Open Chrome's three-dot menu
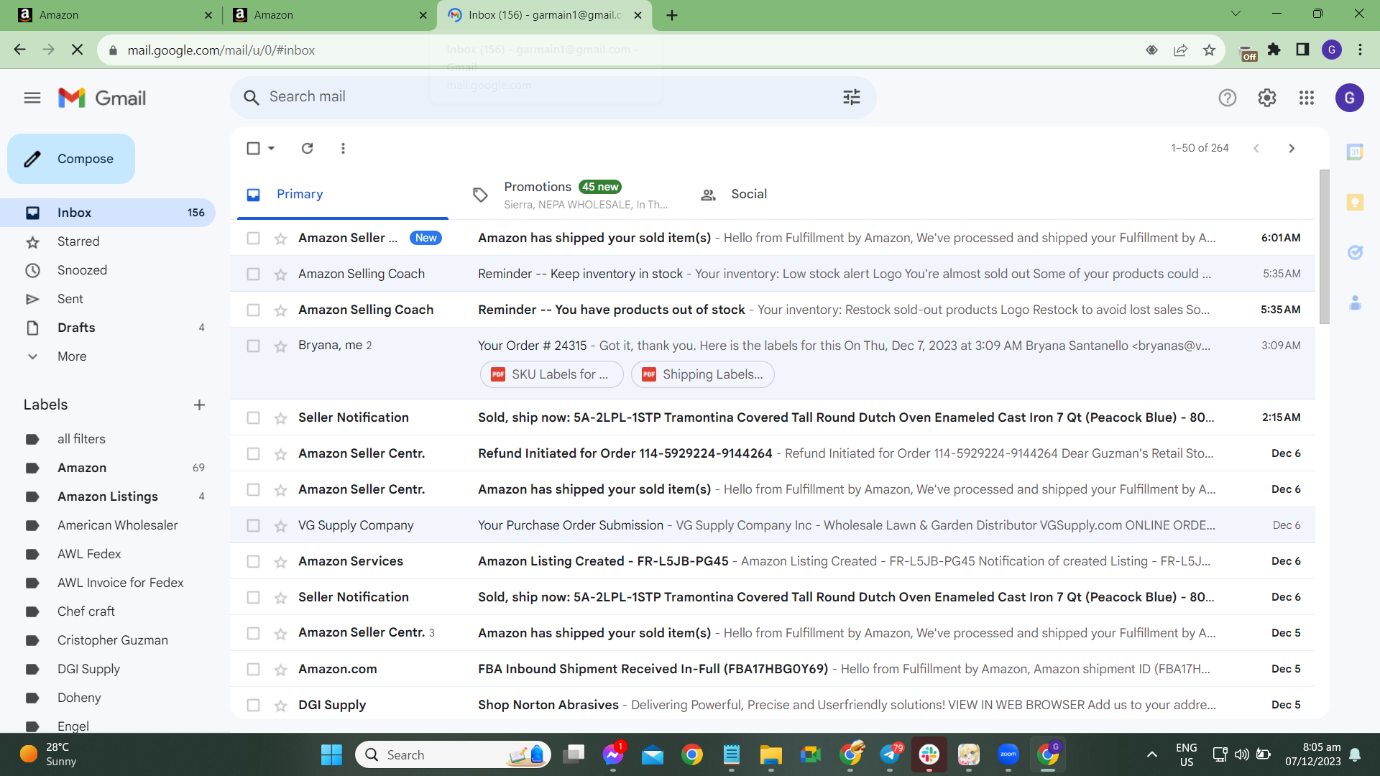 pos(1360,50)
